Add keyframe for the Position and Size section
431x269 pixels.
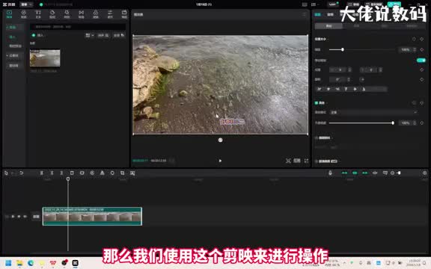(x=422, y=40)
